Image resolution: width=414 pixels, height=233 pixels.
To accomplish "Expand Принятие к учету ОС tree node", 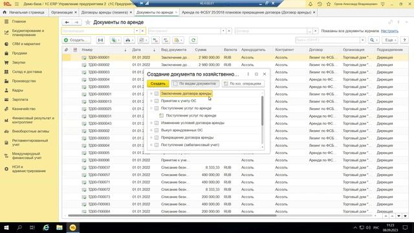I will (151, 101).
